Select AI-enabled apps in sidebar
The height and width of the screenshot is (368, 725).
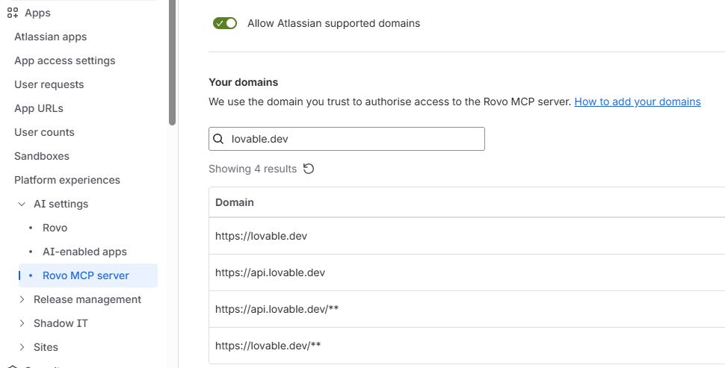pos(84,252)
